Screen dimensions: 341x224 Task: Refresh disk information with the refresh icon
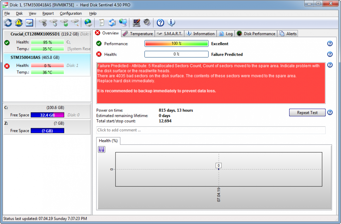coord(8,23)
